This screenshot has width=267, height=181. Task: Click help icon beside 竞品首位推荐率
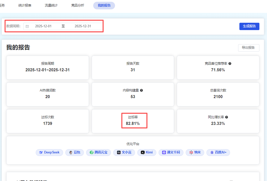pyautogui.click(x=230, y=63)
